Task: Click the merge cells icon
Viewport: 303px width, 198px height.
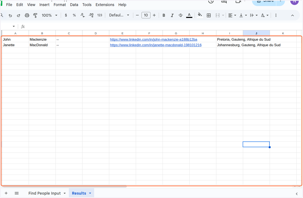Action: [x=218, y=15]
